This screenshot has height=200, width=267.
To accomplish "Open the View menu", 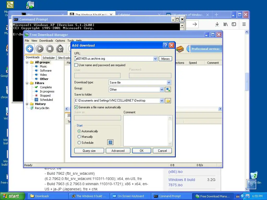I will click(34, 41).
